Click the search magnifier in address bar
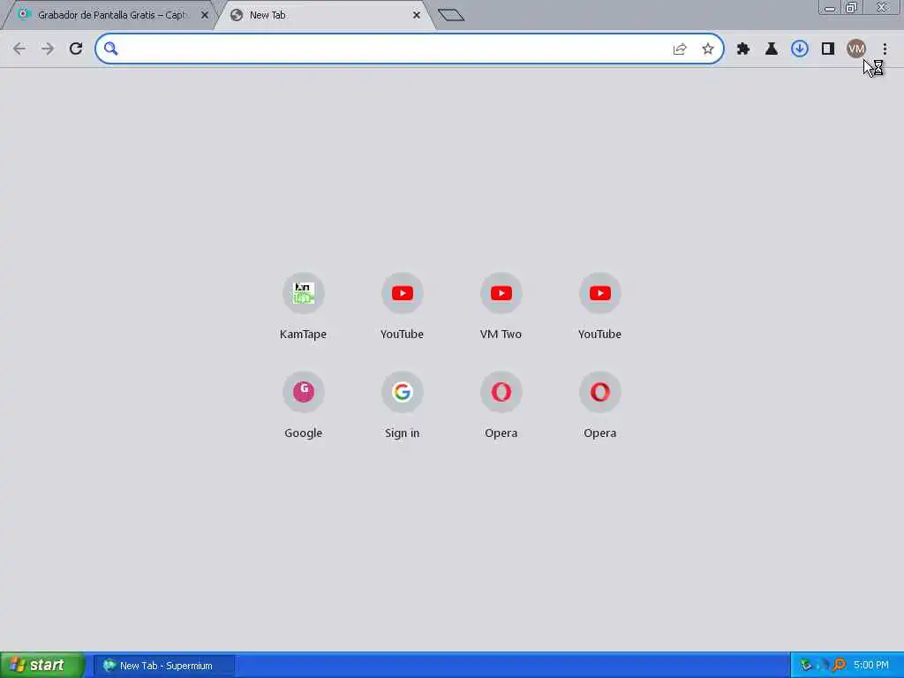904x678 pixels. (x=110, y=49)
